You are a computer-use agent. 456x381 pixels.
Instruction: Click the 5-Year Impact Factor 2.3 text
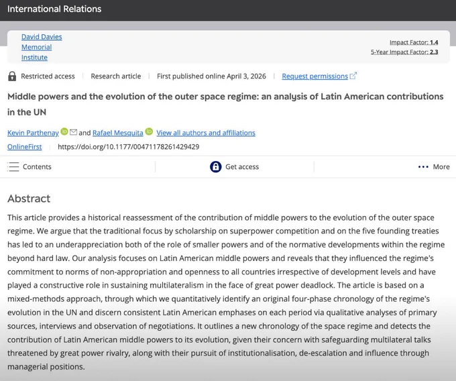(404, 52)
